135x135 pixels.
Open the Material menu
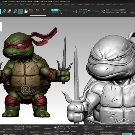(x=36, y=4)
